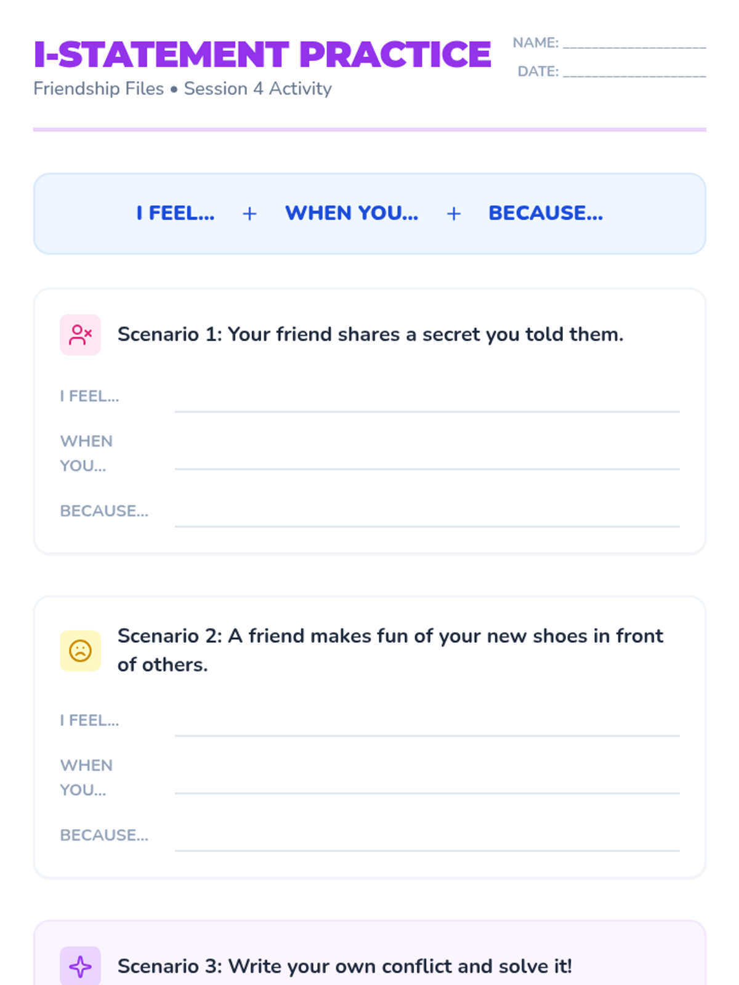739x985 pixels.
Task: Click the 'Friendship Files • Session 4 Activity' subtitle
Action: (182, 89)
